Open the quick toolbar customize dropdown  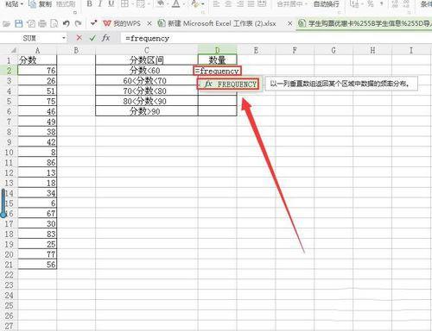pyautogui.click(x=93, y=23)
